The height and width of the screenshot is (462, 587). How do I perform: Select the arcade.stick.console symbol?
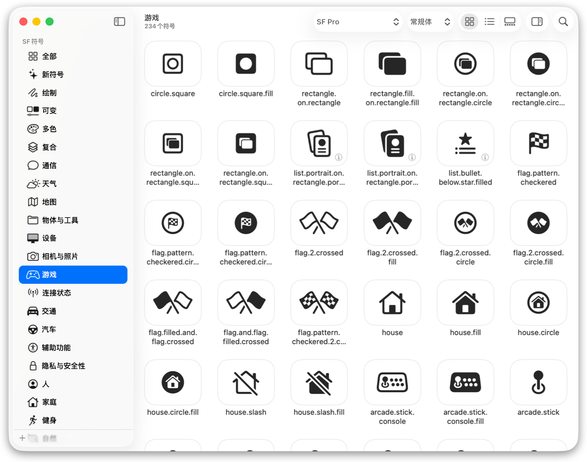pyautogui.click(x=392, y=383)
